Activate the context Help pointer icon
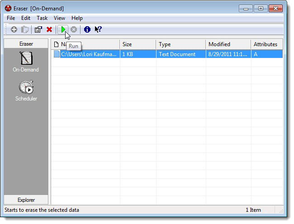This screenshot has height=224, width=294. click(x=98, y=29)
